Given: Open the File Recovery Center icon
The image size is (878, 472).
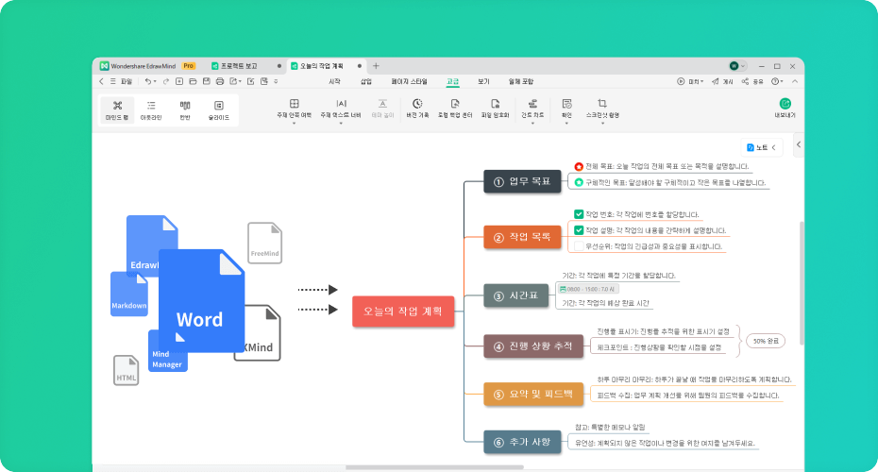Looking at the screenshot, I should click(455, 104).
